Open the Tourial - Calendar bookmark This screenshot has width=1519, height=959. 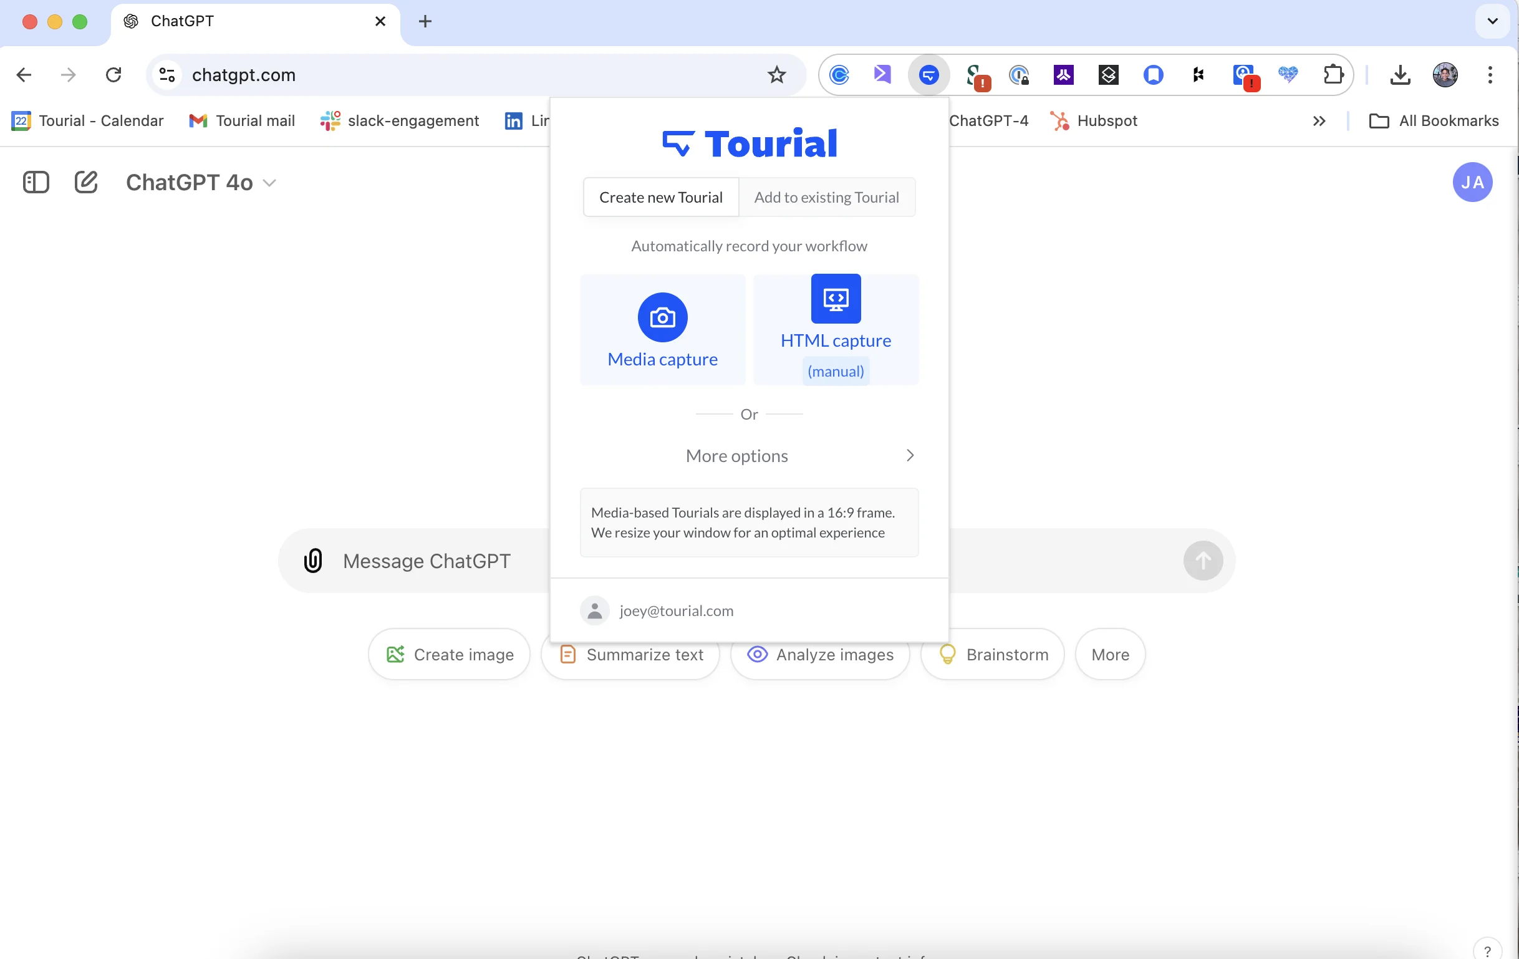tap(88, 120)
